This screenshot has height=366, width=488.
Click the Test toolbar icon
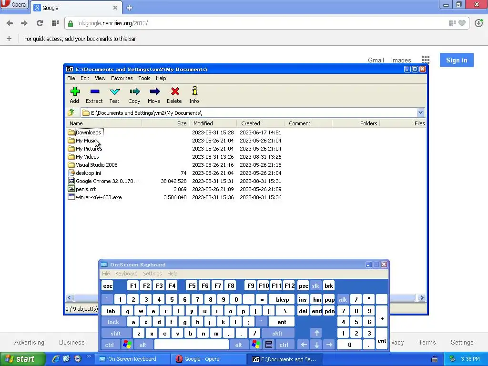click(x=114, y=91)
